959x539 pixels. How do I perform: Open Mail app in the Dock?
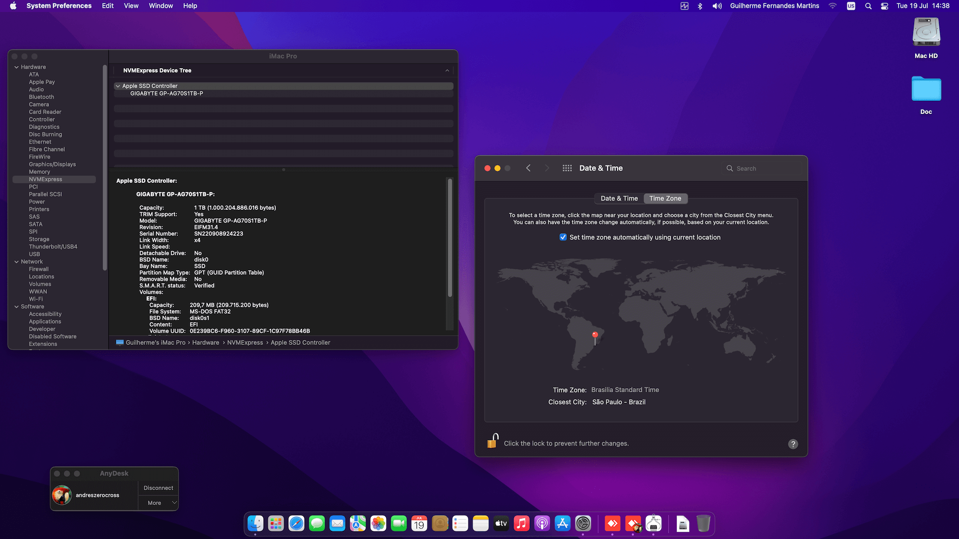(x=337, y=524)
